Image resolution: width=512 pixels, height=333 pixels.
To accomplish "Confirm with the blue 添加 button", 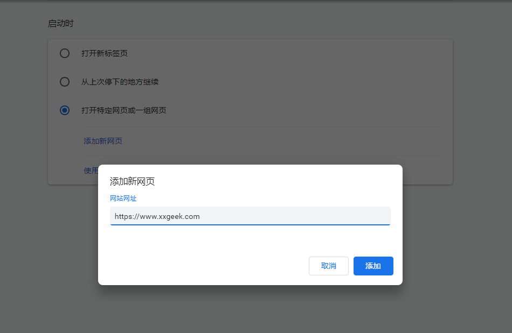I will 373,266.
